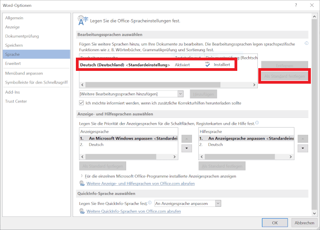Click info icon next to QuickInfo-Sprache label
320x230 pixels.
click(x=149, y=203)
